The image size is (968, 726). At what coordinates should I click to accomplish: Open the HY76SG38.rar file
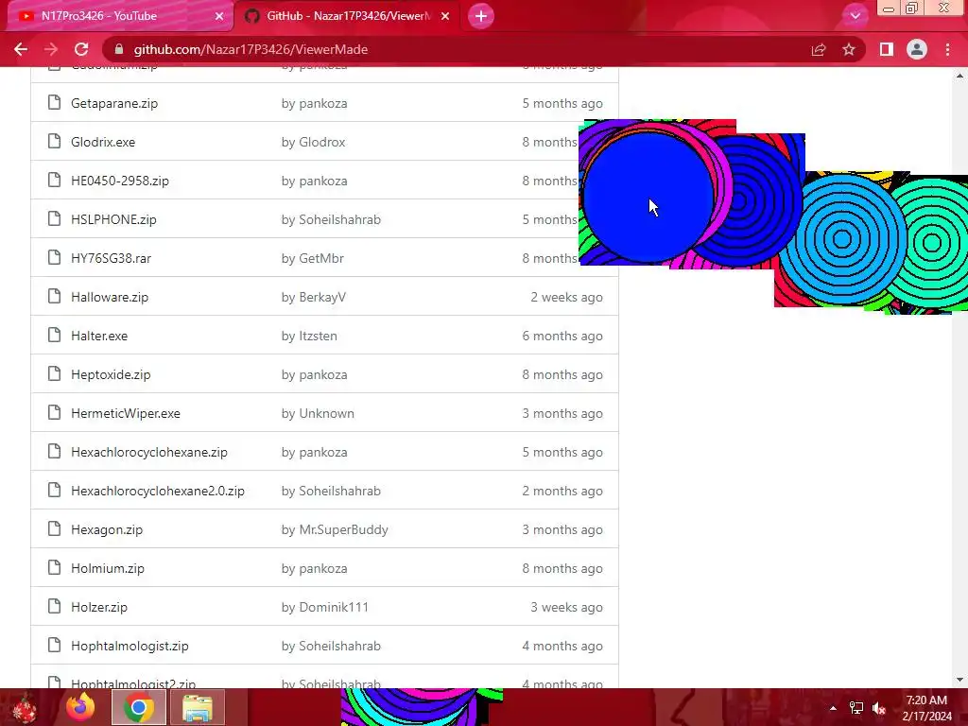pyautogui.click(x=112, y=258)
